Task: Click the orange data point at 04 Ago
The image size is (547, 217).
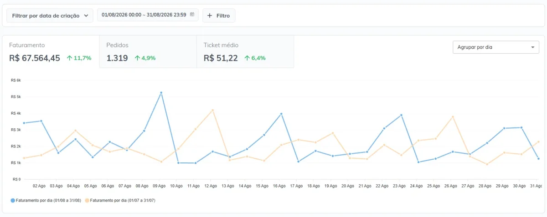Action: [x=76, y=131]
